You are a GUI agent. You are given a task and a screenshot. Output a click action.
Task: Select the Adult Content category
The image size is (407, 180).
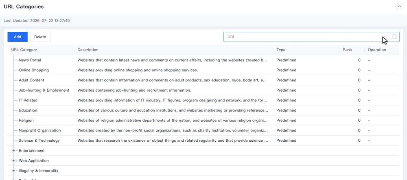(x=31, y=80)
